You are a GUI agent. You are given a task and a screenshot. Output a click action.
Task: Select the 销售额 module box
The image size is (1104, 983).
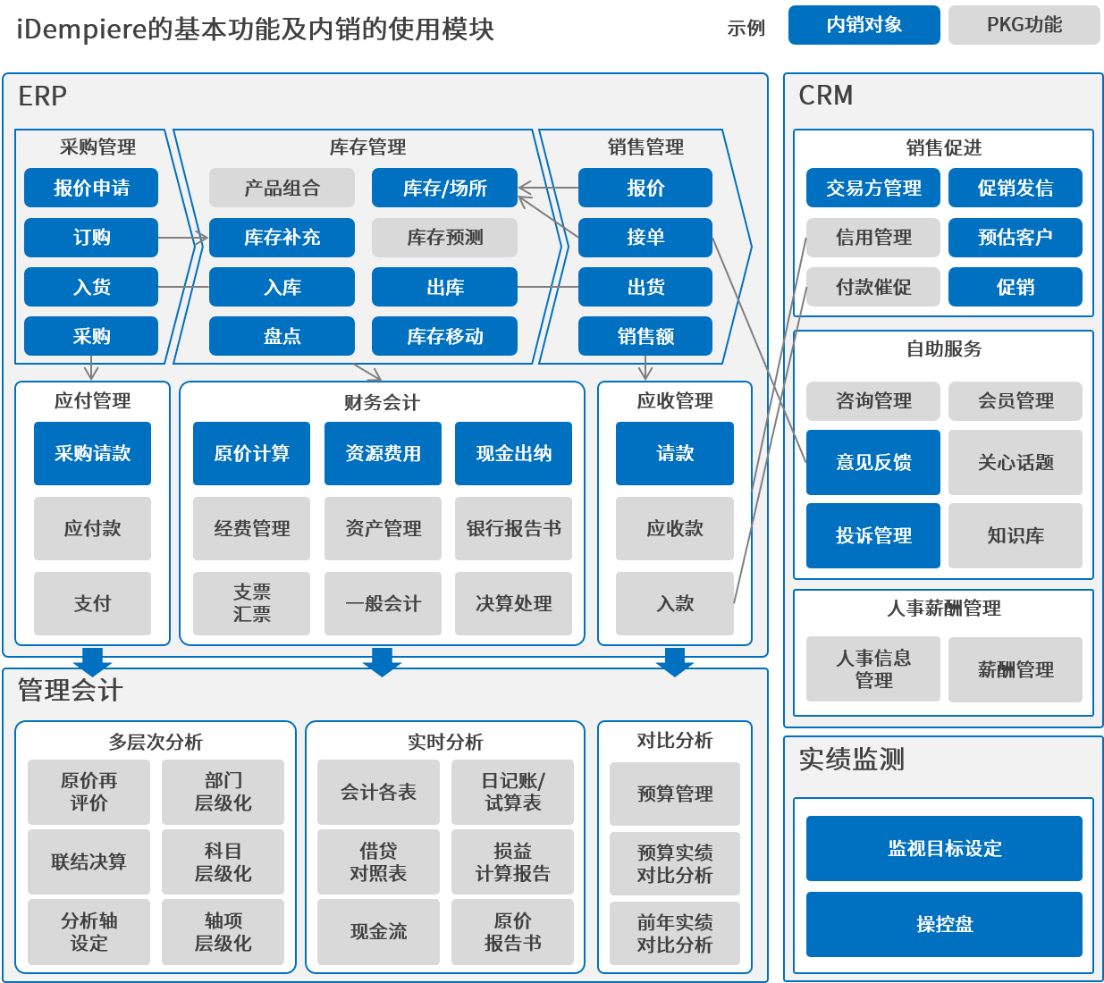click(x=645, y=336)
